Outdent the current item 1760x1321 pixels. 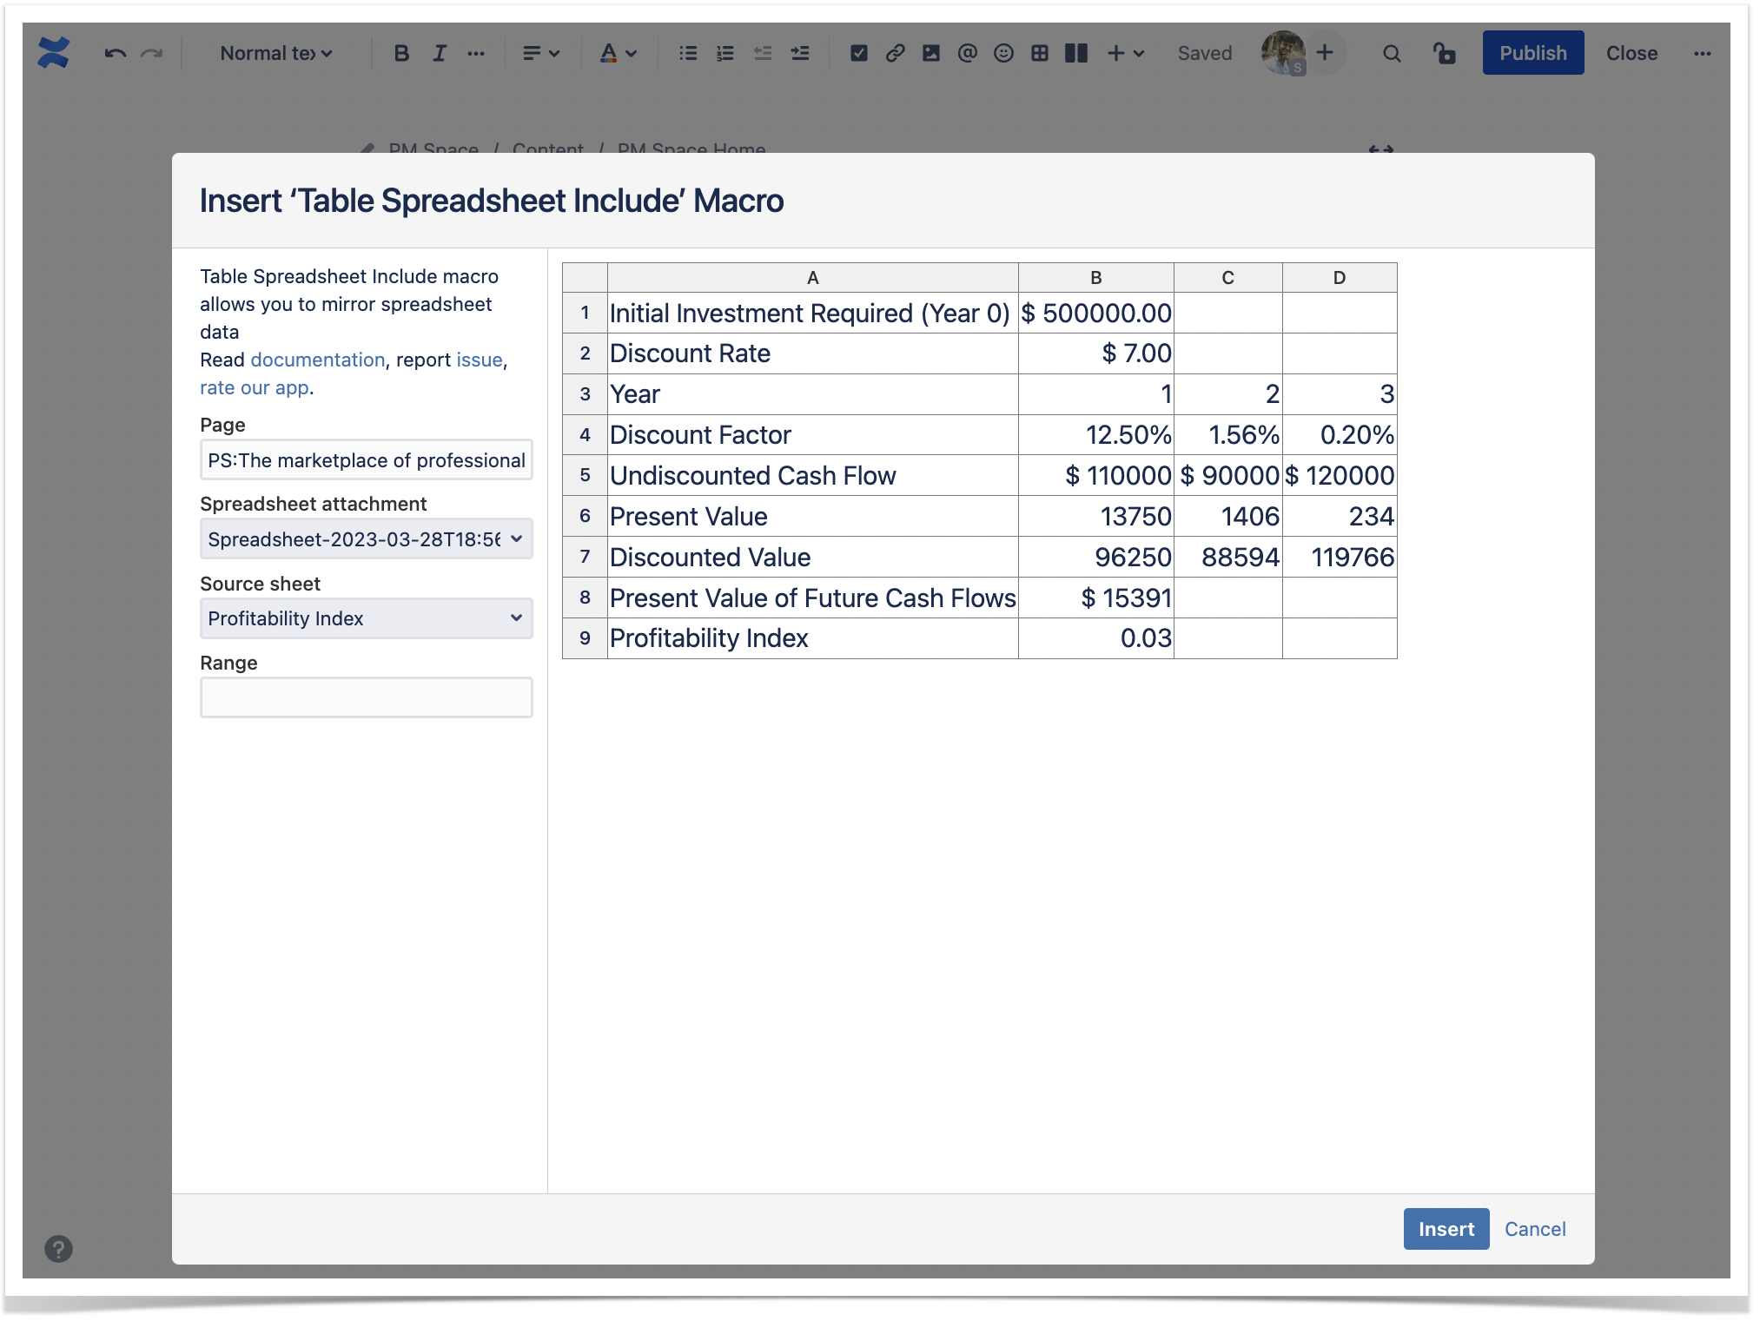click(763, 54)
